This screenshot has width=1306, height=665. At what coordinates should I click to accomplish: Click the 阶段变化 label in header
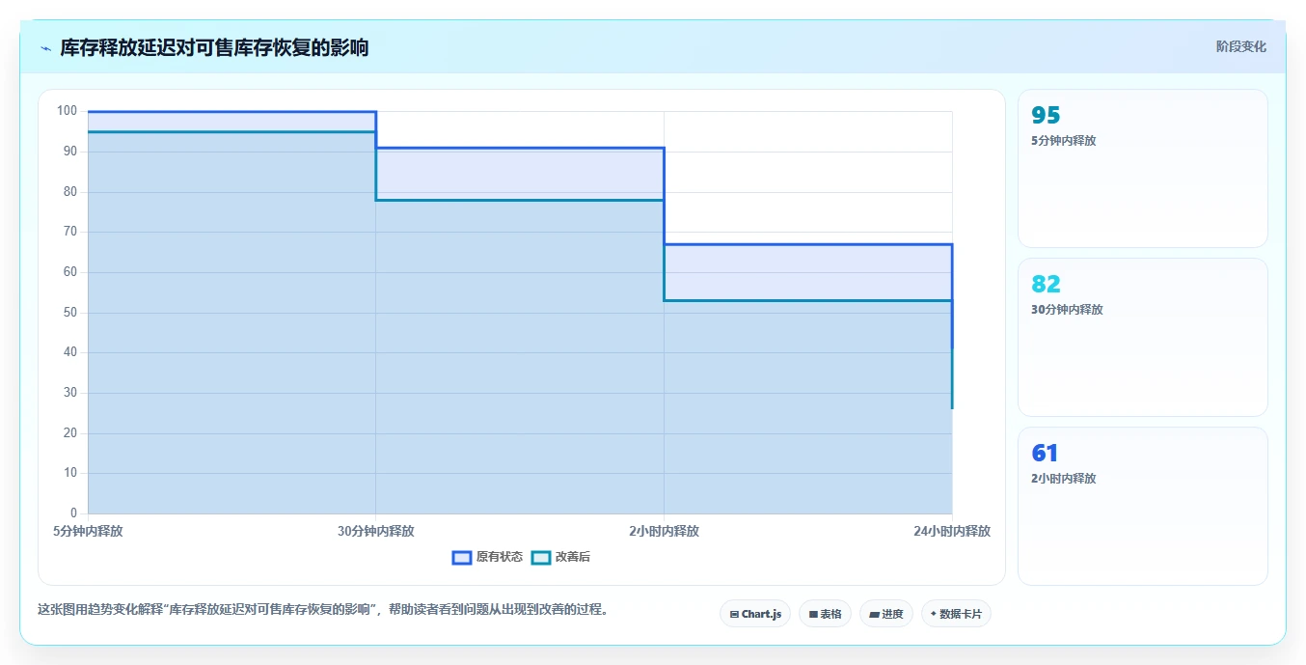click(1240, 46)
